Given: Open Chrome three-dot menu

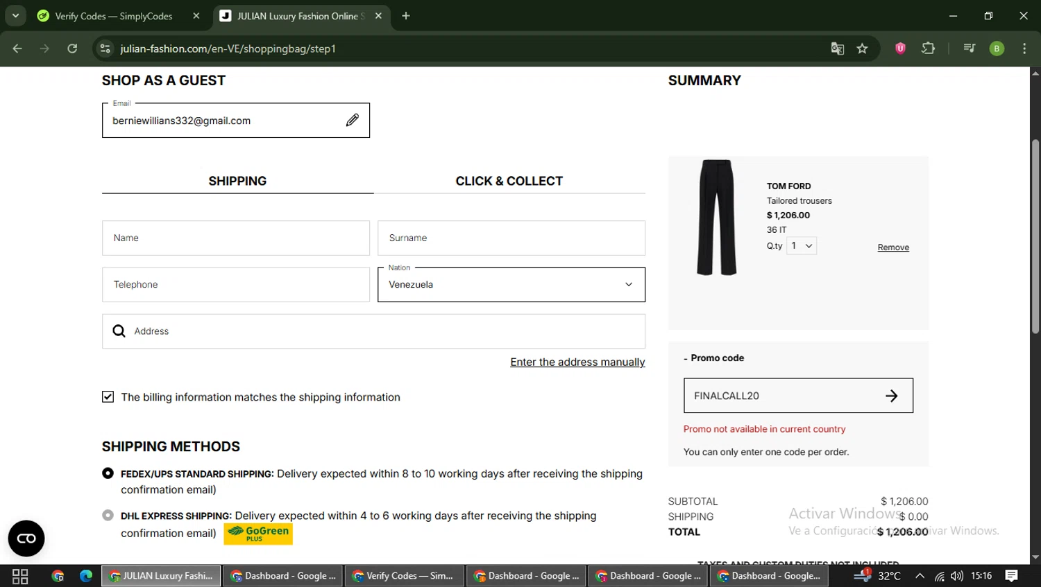Looking at the screenshot, I should 1024,49.
